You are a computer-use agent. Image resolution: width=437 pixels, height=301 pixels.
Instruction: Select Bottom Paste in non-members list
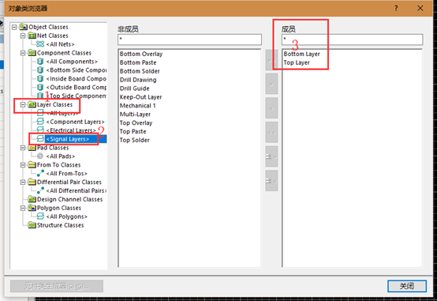coord(138,62)
